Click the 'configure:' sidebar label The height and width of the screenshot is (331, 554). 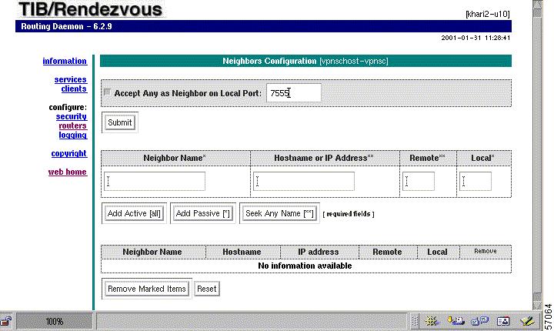pos(68,107)
